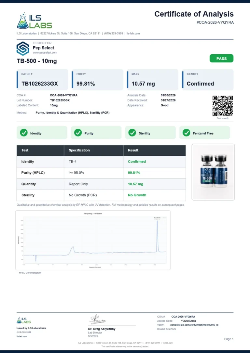The height and width of the screenshot is (353, 250).
Task: Click the Certificate of Analysis title
Action: point(194,14)
